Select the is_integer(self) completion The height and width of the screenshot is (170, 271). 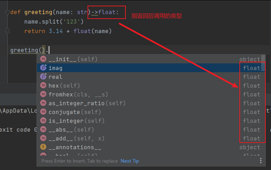76,121
